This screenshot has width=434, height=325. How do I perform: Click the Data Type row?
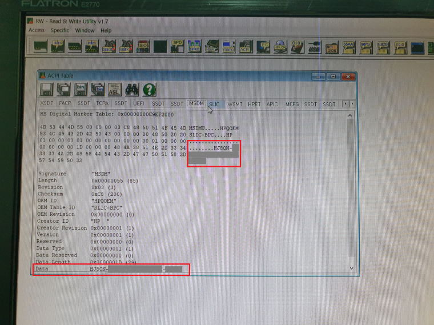point(85,248)
